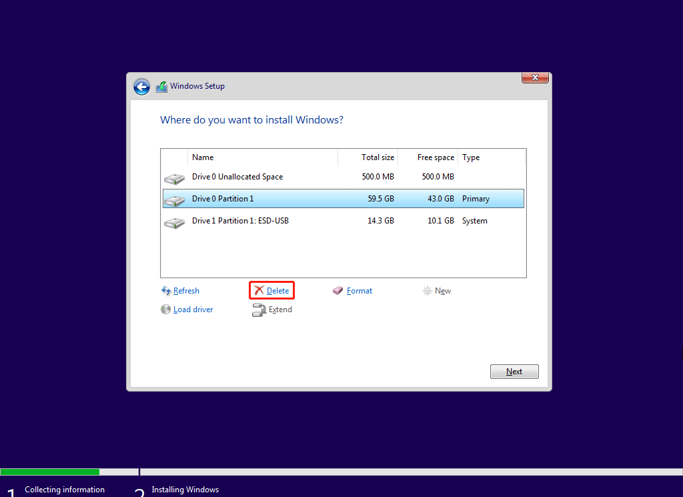The width and height of the screenshot is (683, 497).
Task: Click the green progress bar at bottom
Action: pos(50,471)
